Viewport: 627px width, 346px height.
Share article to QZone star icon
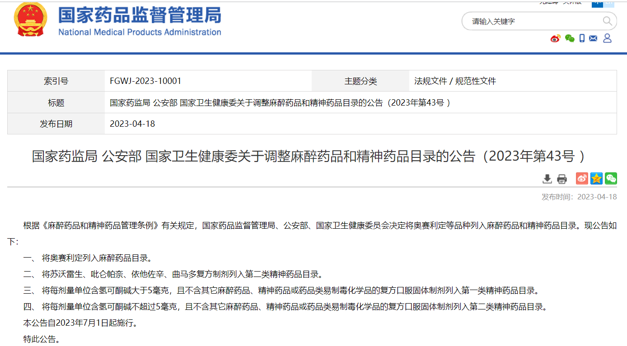point(596,178)
